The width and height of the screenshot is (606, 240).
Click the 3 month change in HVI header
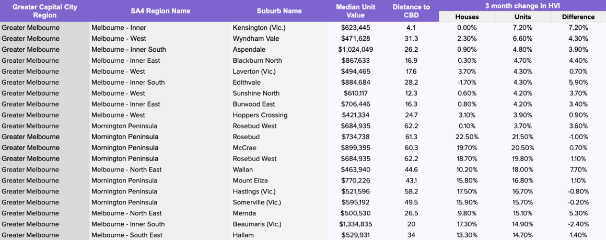pyautogui.click(x=522, y=5)
